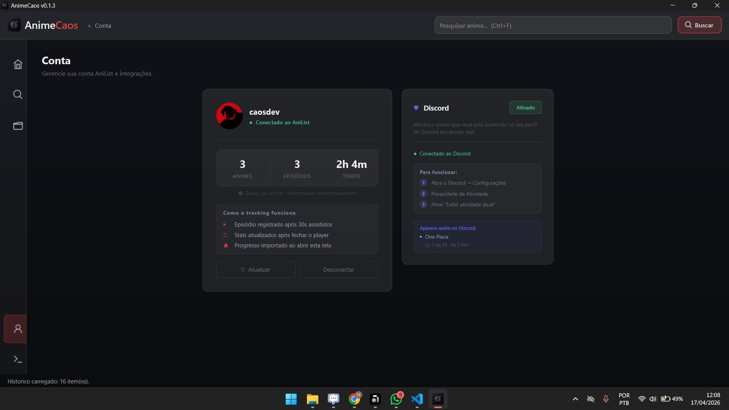Screen dimensions: 729x410
Task: Open WhatsApp from the taskbar
Action: (x=396, y=399)
